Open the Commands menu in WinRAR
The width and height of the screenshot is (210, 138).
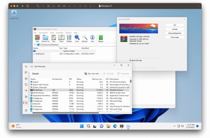point(43,33)
